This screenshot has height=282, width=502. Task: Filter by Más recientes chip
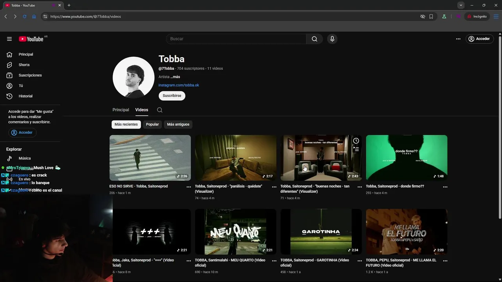pyautogui.click(x=126, y=125)
